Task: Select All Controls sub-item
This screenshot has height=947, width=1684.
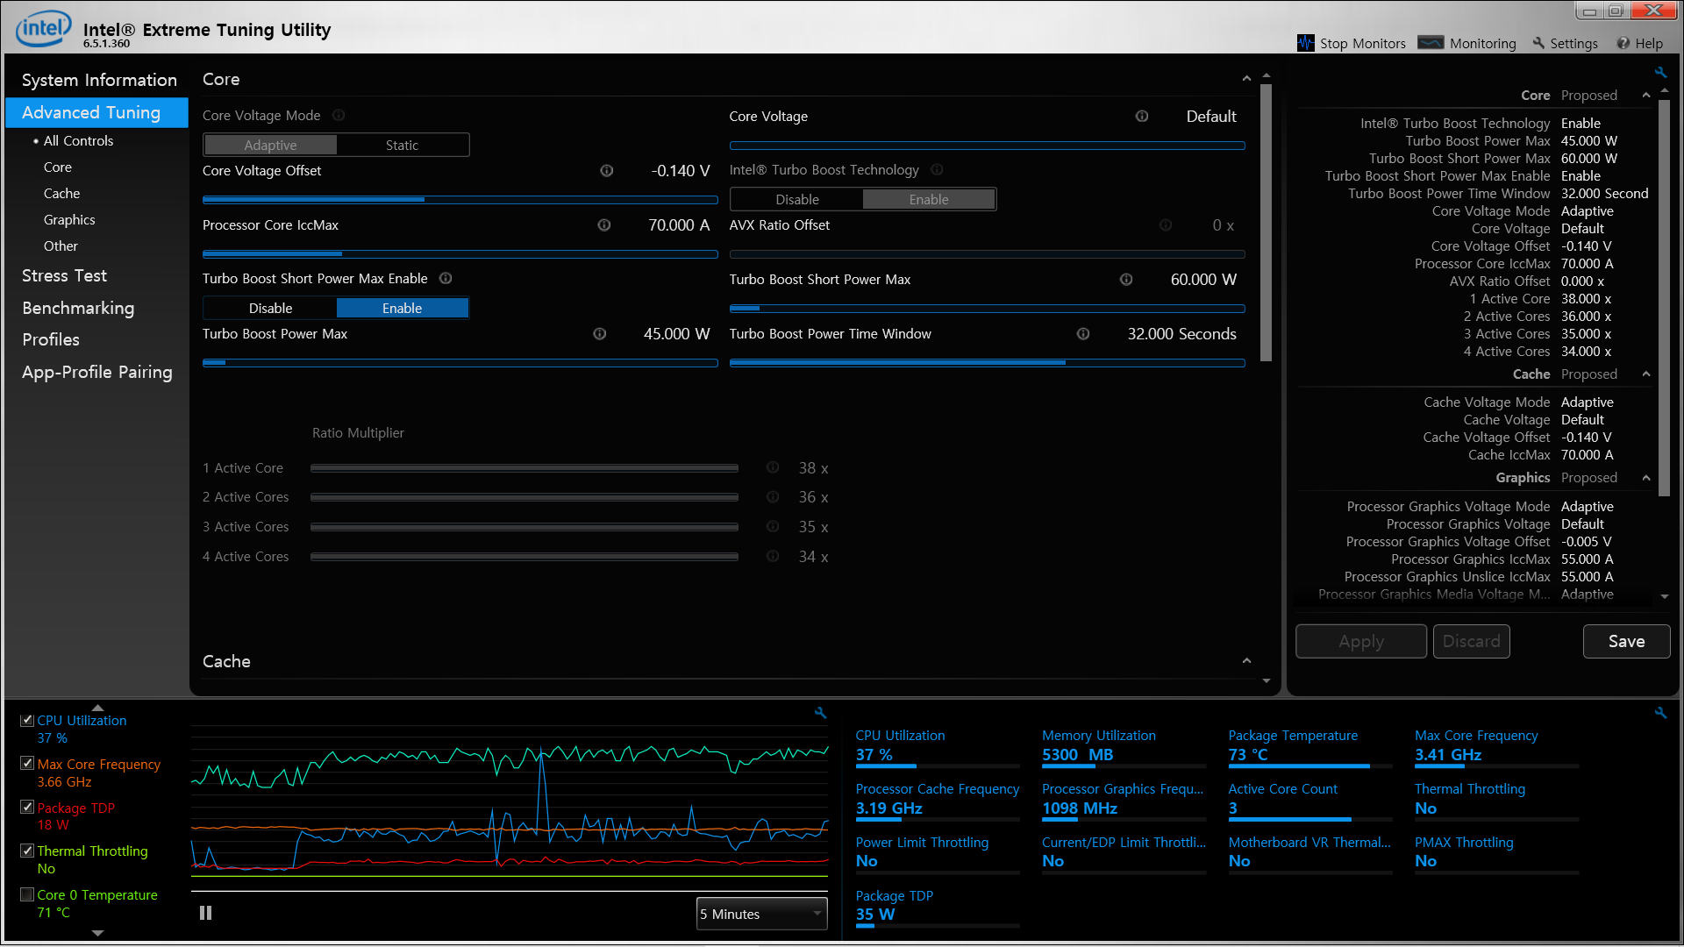Action: click(x=78, y=140)
